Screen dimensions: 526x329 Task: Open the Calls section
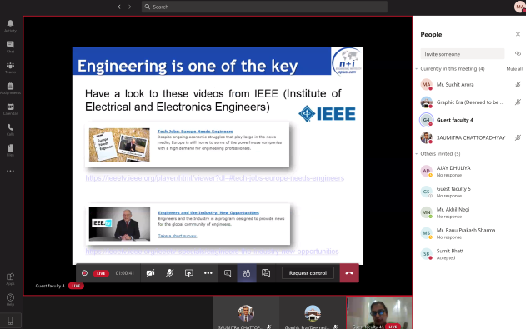coord(10,130)
